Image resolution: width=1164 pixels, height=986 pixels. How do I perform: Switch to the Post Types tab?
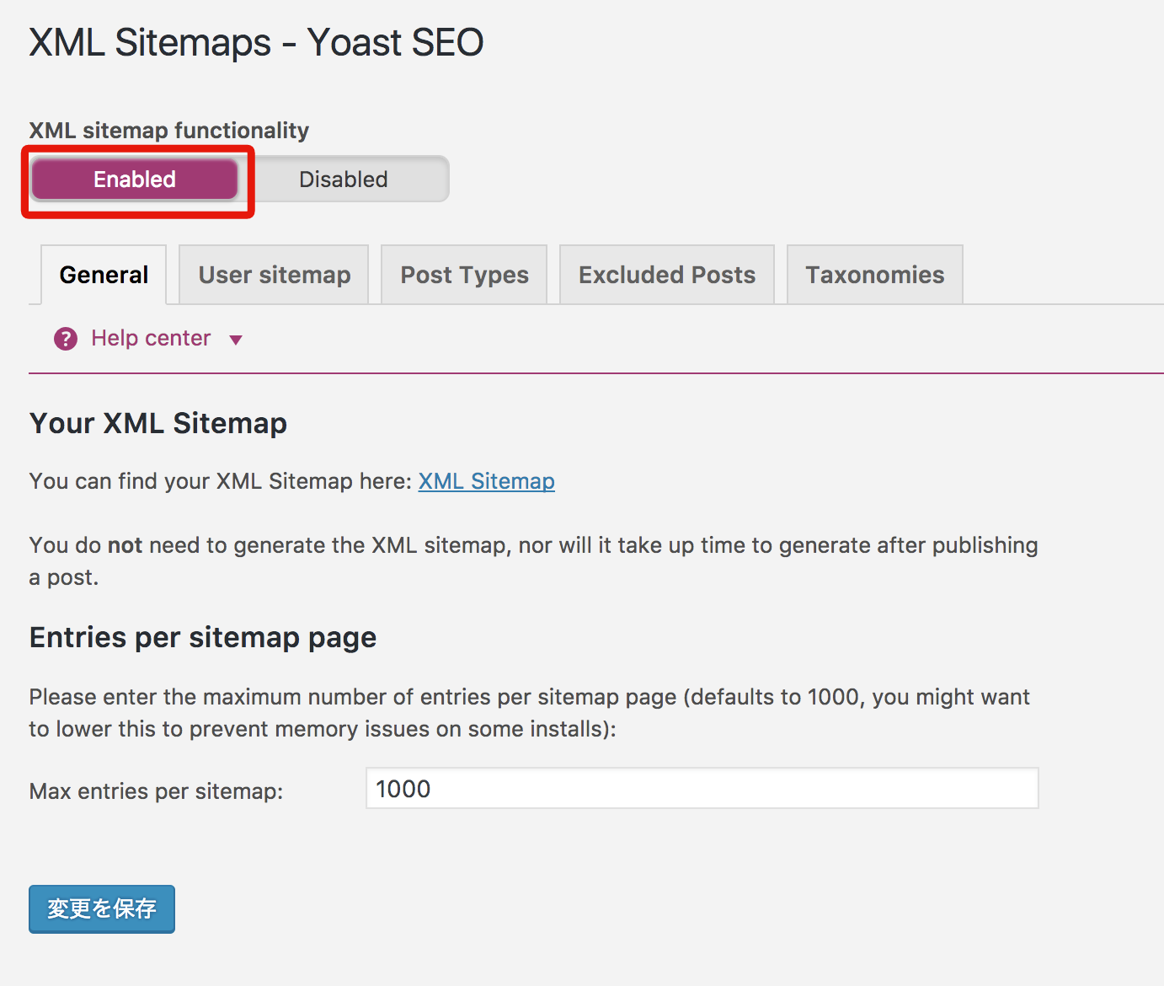click(x=464, y=275)
